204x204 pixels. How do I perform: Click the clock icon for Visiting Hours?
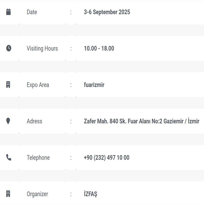point(9,48)
